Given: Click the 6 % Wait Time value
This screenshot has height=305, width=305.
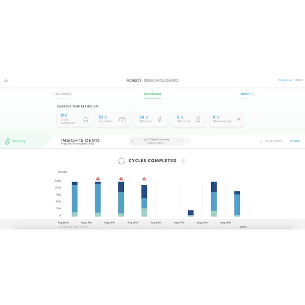Looking at the screenshot, I should pyautogui.click(x=180, y=117).
